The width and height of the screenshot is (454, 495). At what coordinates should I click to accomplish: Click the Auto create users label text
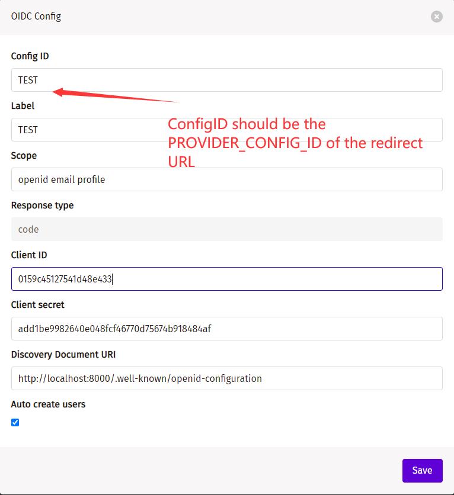[x=48, y=404]
